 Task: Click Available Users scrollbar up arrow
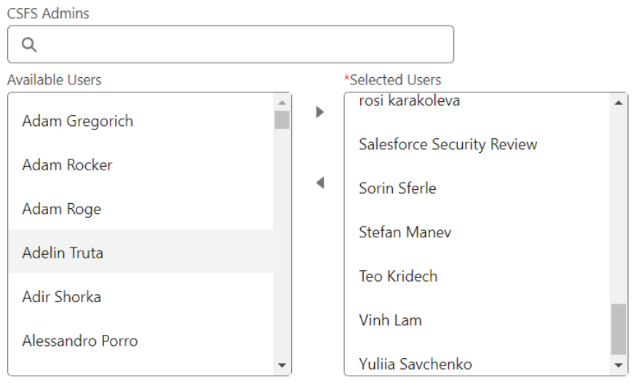[282, 102]
